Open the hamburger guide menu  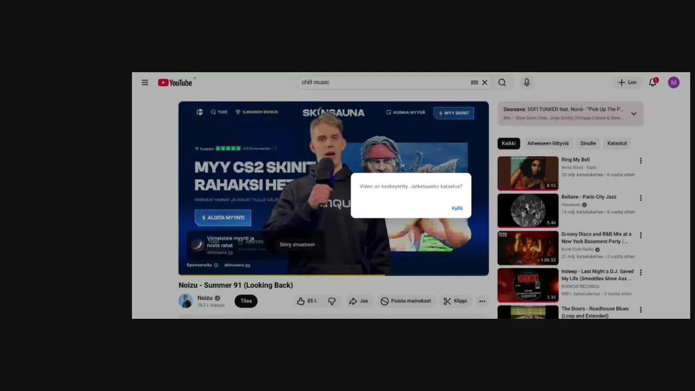(x=145, y=83)
